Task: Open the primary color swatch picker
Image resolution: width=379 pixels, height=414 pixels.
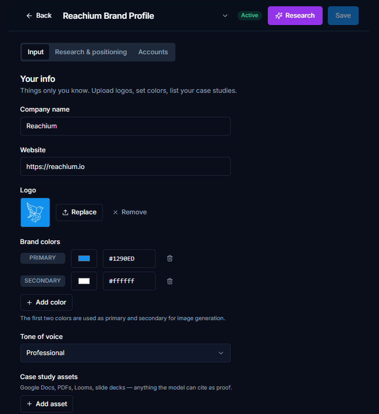Action: point(84,259)
